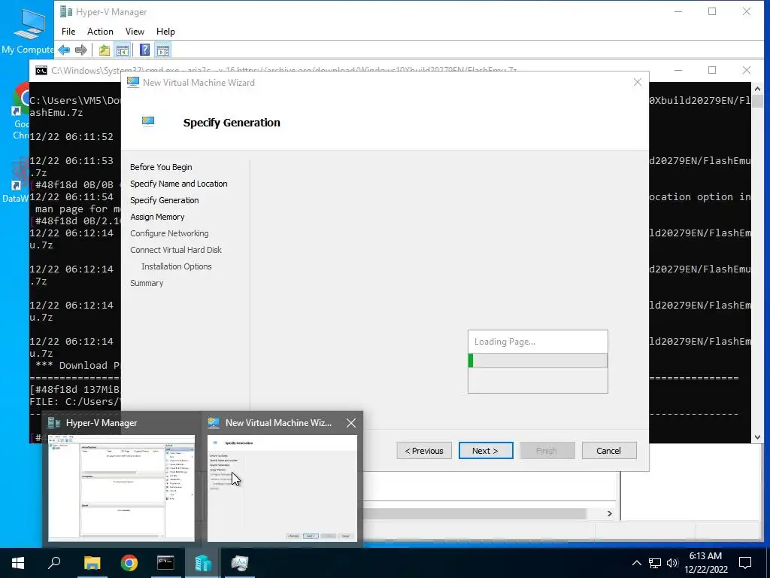Viewport: 770px width, 578px height.
Task: Click the Loading Page progress bar
Action: (538, 360)
